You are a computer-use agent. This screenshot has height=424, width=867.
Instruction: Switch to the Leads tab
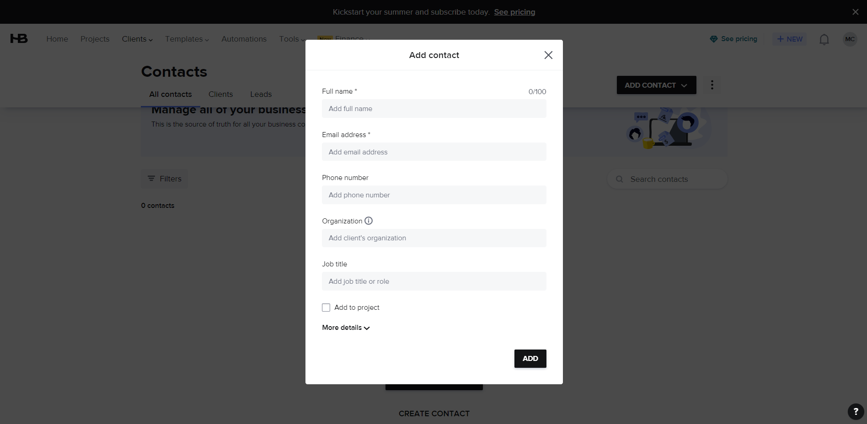click(260, 94)
